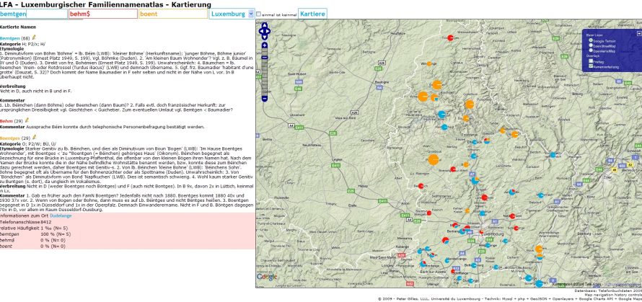Zoom out using bottom minus button
The image size is (642, 302).
(265, 97)
